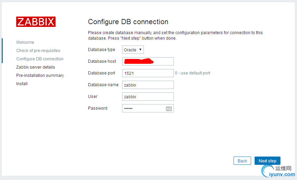Open Zabbix server details step
This screenshot has height=180, width=297.
tap(36, 67)
